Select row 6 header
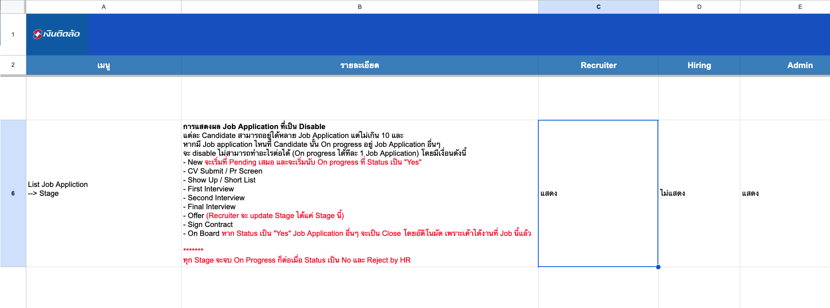The image size is (830, 308). click(13, 193)
